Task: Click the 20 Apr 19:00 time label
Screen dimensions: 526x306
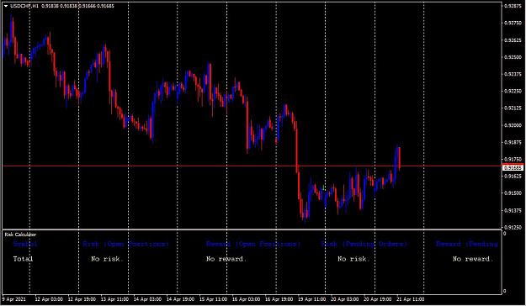Action: coord(377,299)
